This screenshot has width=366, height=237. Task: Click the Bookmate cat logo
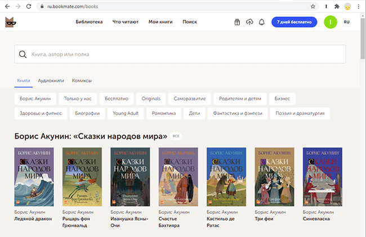pos(11,22)
